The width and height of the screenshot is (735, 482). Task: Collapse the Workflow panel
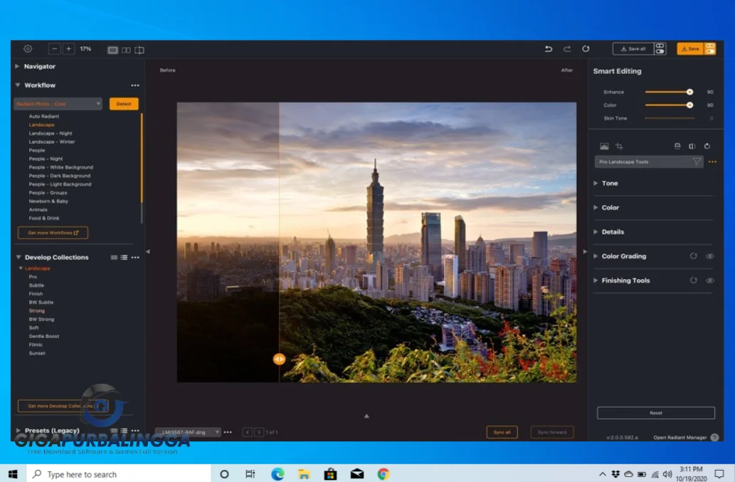(x=17, y=85)
